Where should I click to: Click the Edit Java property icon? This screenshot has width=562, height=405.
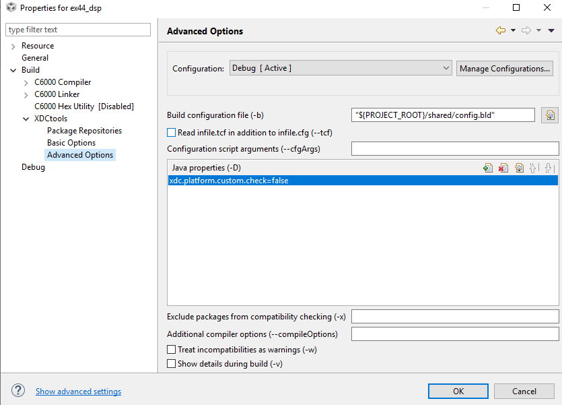click(519, 168)
